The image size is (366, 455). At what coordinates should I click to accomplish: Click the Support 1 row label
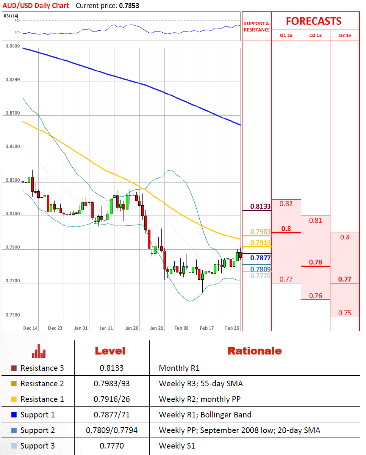(38, 415)
